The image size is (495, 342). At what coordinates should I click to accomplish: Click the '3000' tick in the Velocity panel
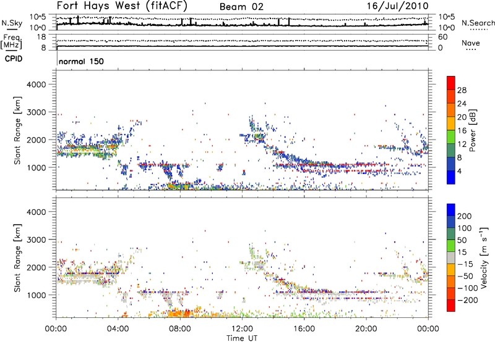[x=37, y=240]
